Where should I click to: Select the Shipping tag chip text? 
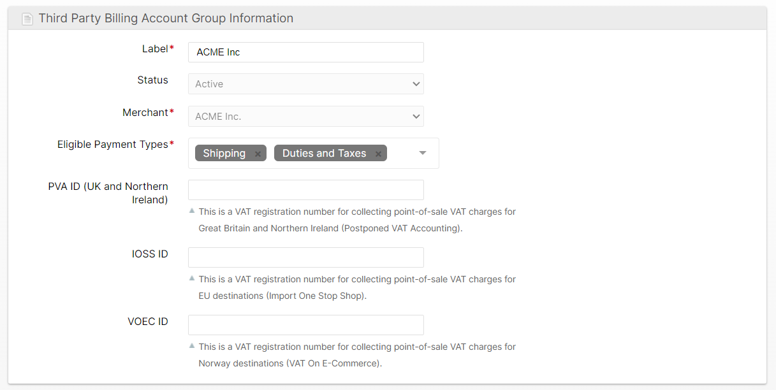pos(224,154)
